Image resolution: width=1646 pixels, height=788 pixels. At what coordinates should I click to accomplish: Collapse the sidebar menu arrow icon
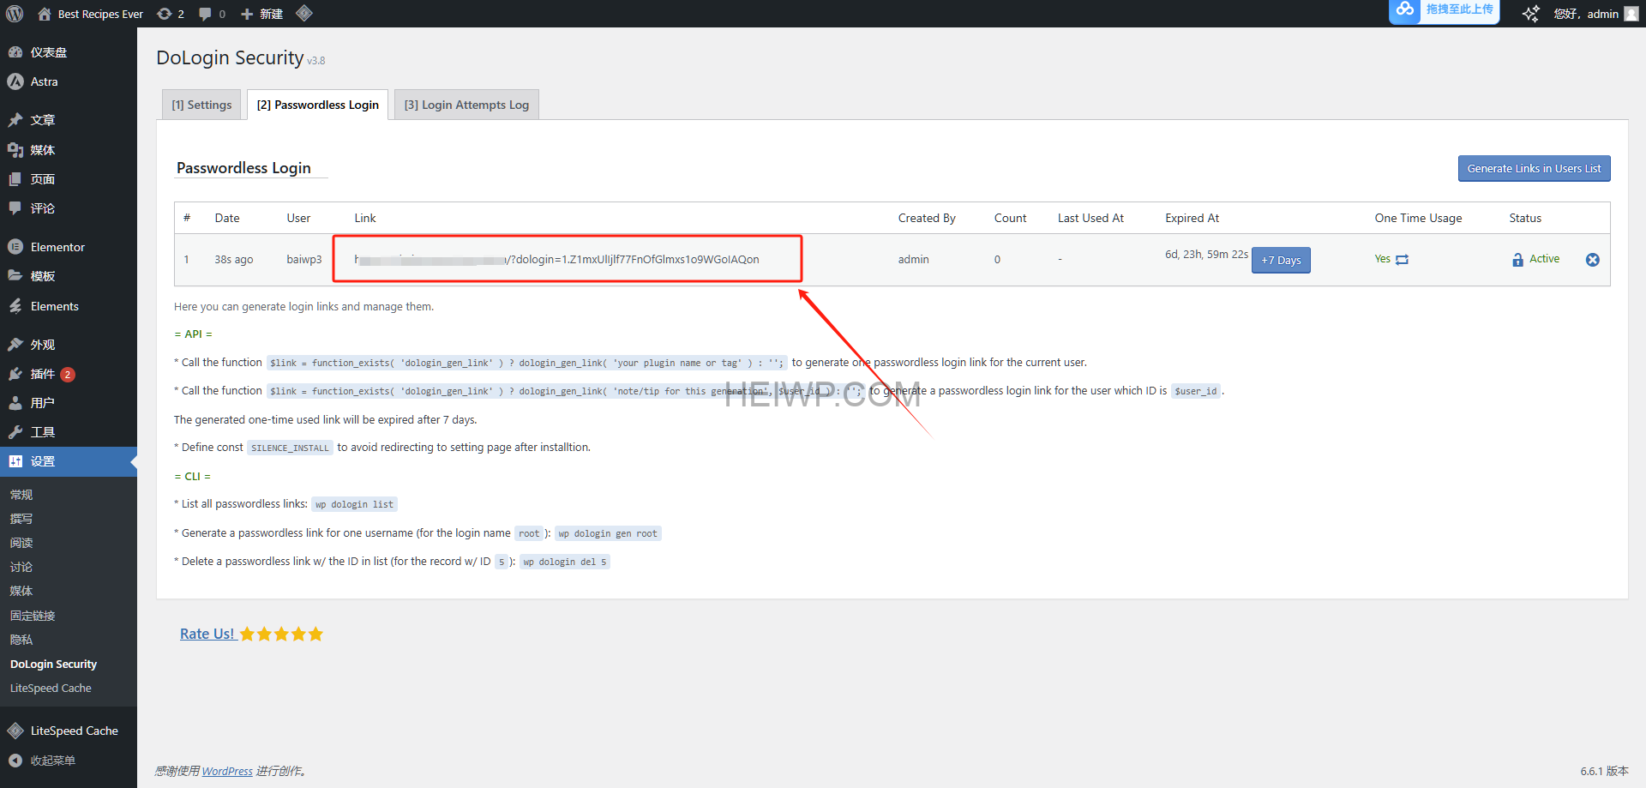(15, 761)
